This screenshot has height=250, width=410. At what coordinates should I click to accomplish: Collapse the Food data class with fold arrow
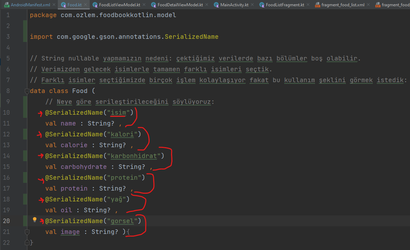(27, 91)
